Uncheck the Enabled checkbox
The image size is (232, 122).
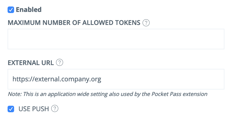(x=11, y=10)
